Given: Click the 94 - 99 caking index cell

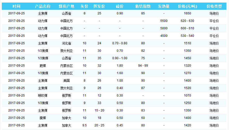Looking at the screenshot, I should coord(143,66).
